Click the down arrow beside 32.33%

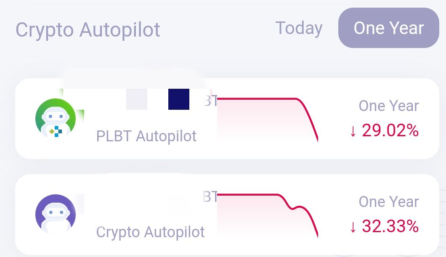pyautogui.click(x=353, y=227)
